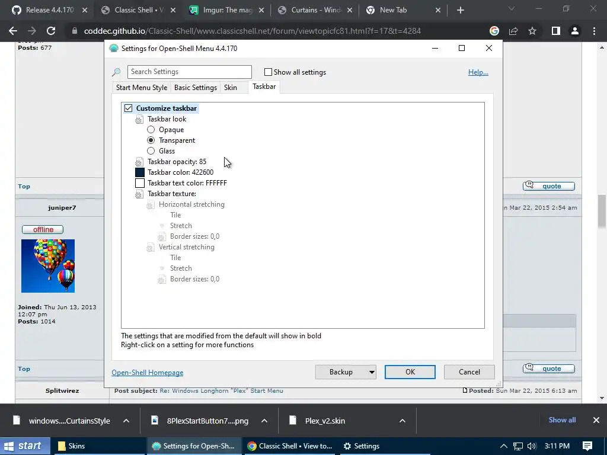Bookmark this page with the star icon

532,31
